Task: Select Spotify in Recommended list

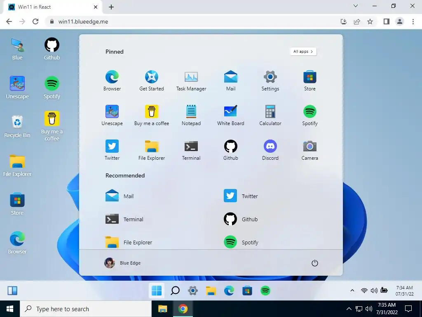Action: (241, 242)
